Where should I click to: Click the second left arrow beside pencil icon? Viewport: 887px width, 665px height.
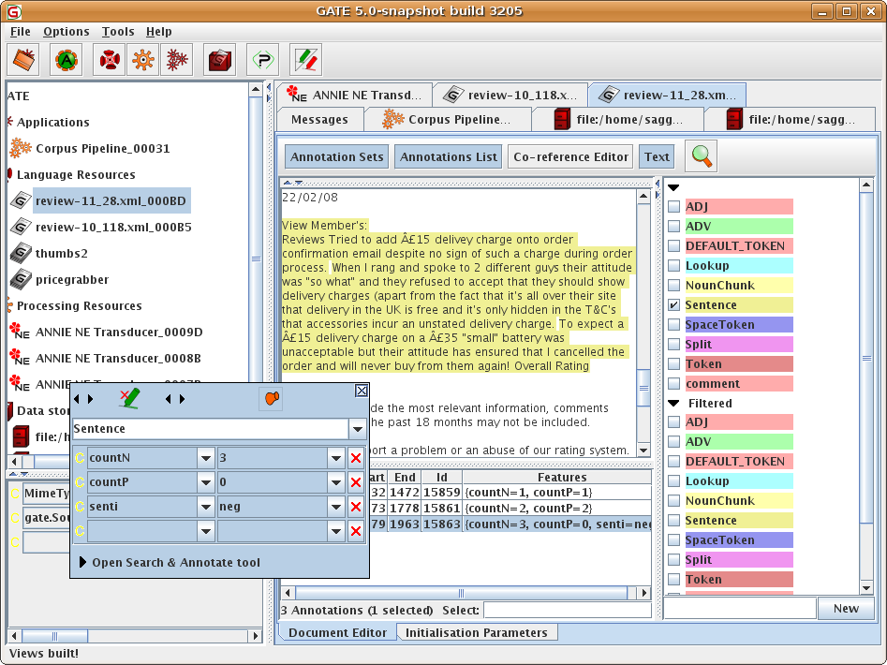168,399
